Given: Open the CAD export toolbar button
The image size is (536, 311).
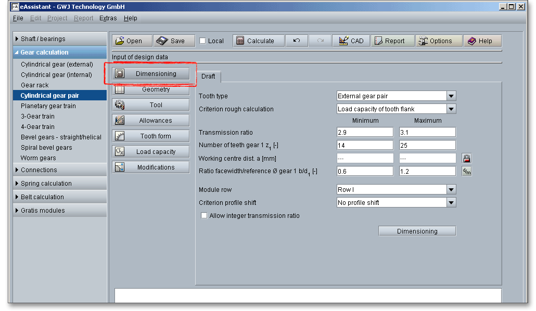Looking at the screenshot, I should point(351,41).
